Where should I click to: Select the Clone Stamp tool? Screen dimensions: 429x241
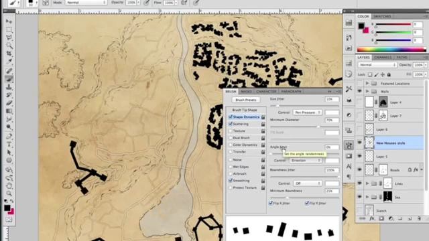coord(9,87)
